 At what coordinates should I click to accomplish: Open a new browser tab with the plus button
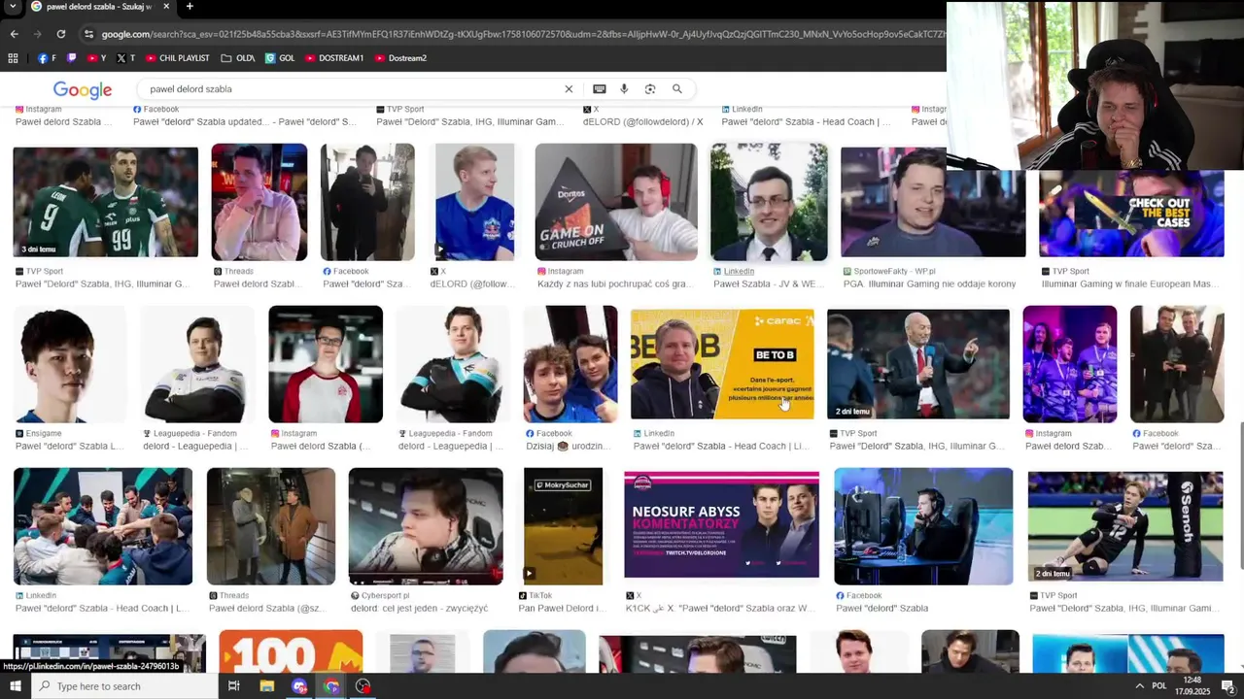click(190, 6)
